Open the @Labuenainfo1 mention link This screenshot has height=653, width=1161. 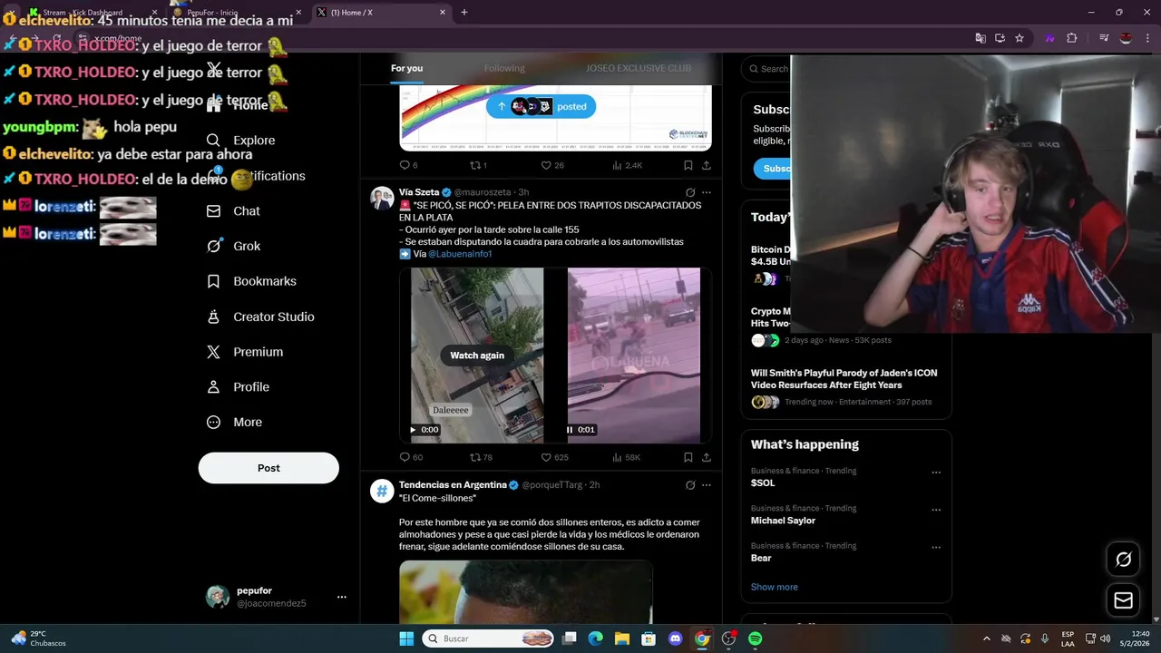pos(460,254)
